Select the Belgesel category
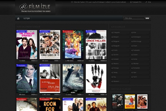 (120, 41)
